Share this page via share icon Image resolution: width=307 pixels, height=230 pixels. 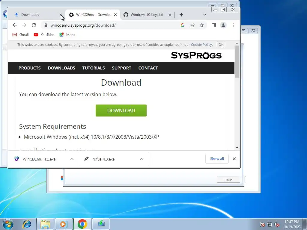coord(192,25)
